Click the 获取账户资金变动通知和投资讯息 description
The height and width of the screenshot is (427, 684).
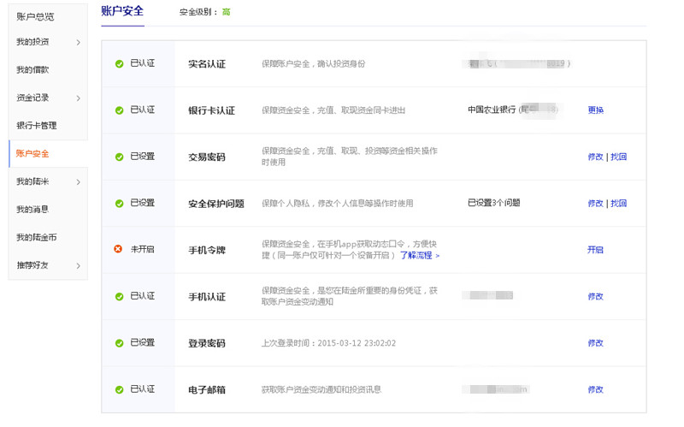pos(321,389)
